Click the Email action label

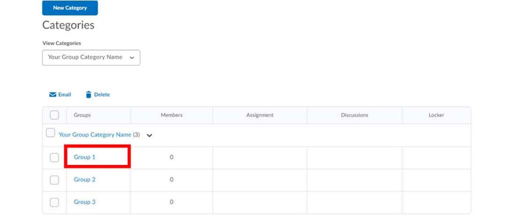click(x=65, y=95)
